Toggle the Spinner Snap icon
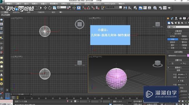 click(x=97, y=8)
